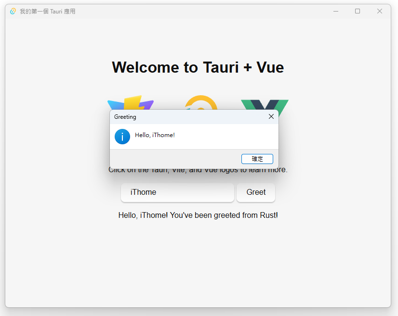Click the 'Welcome to Tauri + Vue' heading

[x=198, y=67]
